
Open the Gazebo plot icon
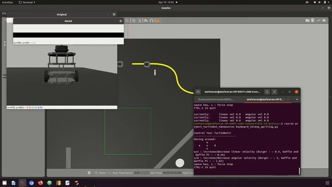pyautogui.click(x=319, y=20)
